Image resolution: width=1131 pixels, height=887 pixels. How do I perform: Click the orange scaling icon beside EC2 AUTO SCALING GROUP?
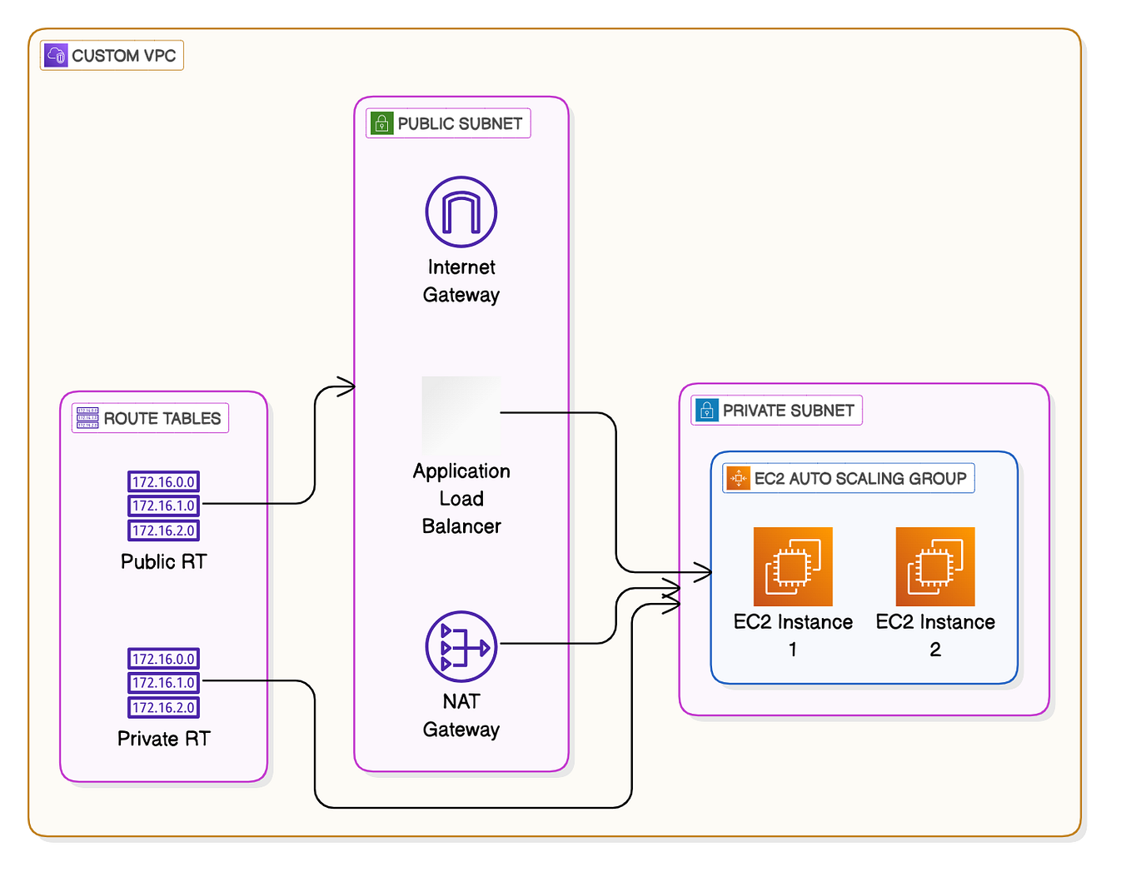(738, 478)
